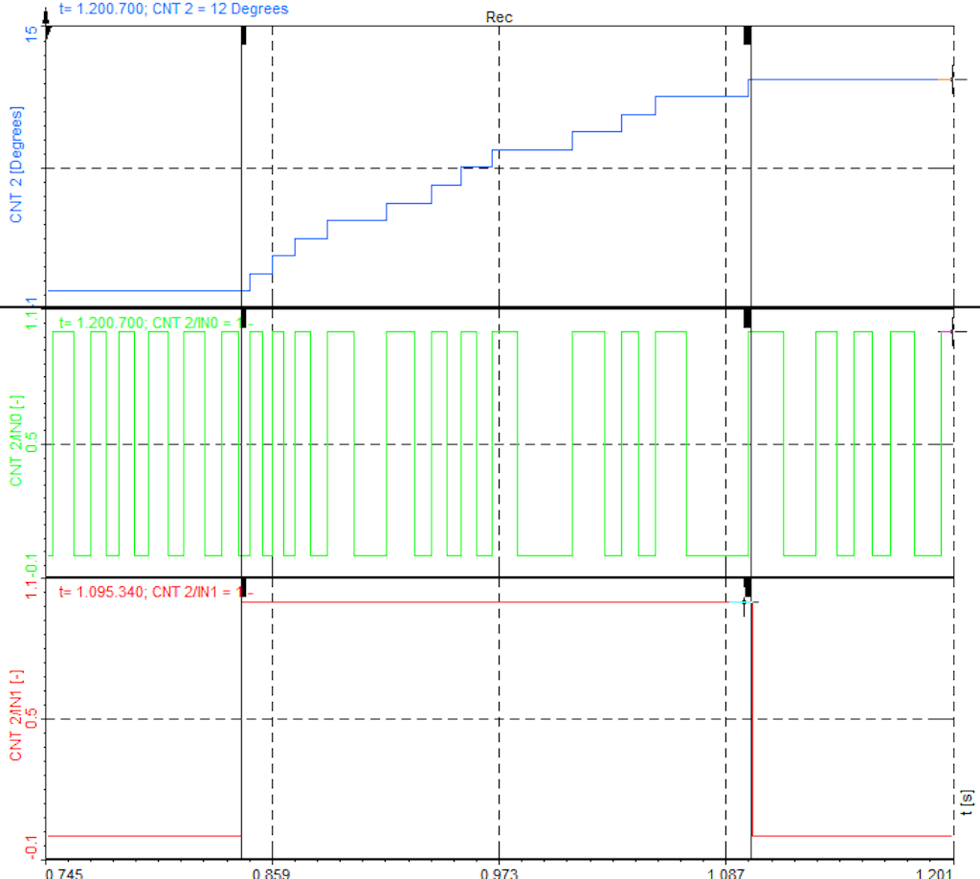Click the 0.745 time axis start value
The image size is (980, 879).
point(64,873)
